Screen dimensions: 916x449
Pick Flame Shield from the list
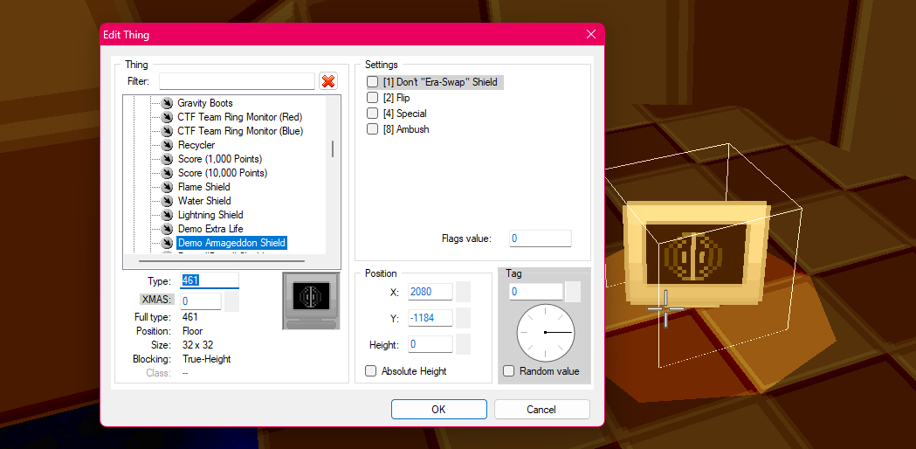(203, 187)
